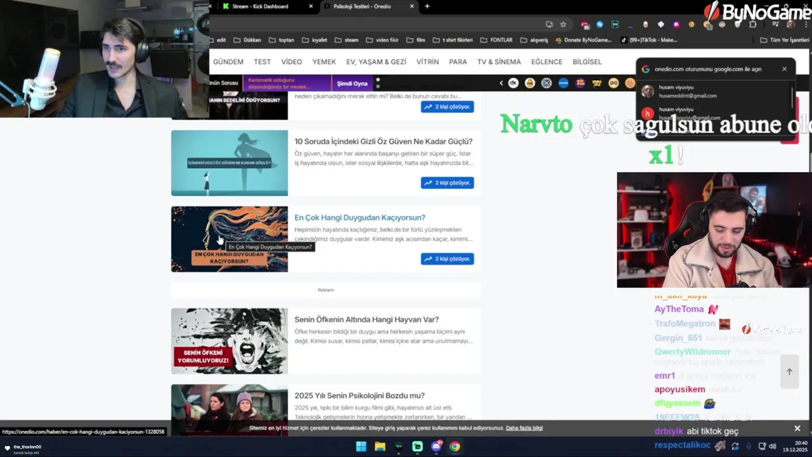Go to EĞLENCE section
The height and width of the screenshot is (457, 812).
tap(547, 62)
